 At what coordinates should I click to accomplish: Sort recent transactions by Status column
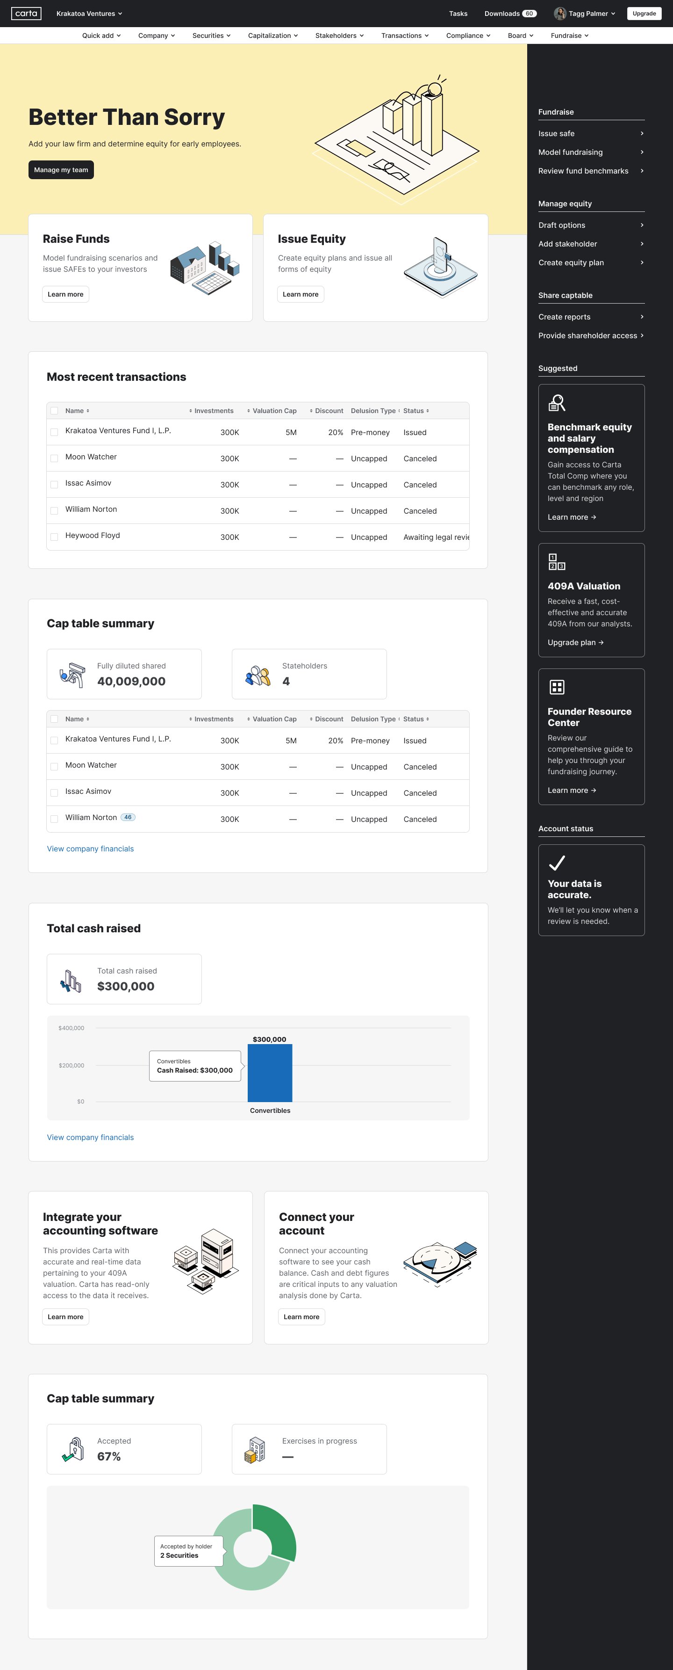click(416, 411)
